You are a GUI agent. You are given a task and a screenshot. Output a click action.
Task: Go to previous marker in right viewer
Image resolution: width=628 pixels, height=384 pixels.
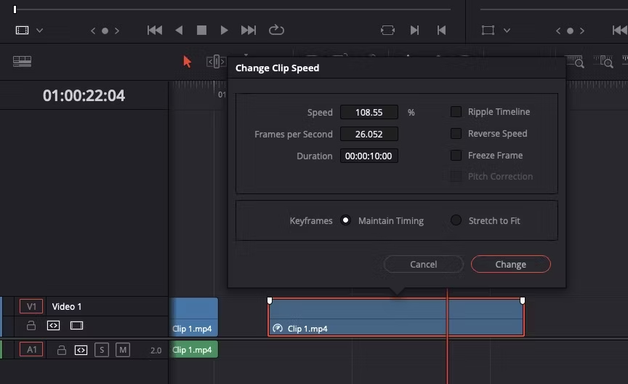558,31
